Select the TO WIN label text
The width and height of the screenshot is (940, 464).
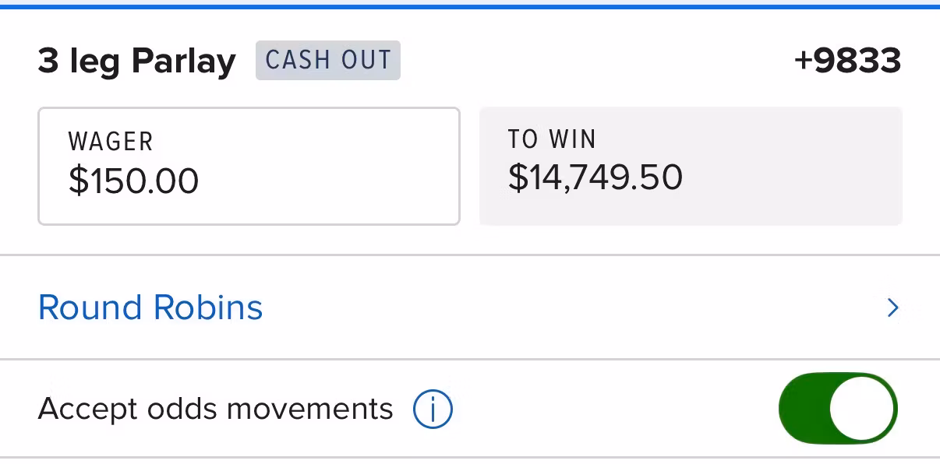(552, 139)
